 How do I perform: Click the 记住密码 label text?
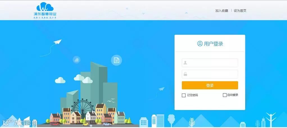[x=192, y=95]
